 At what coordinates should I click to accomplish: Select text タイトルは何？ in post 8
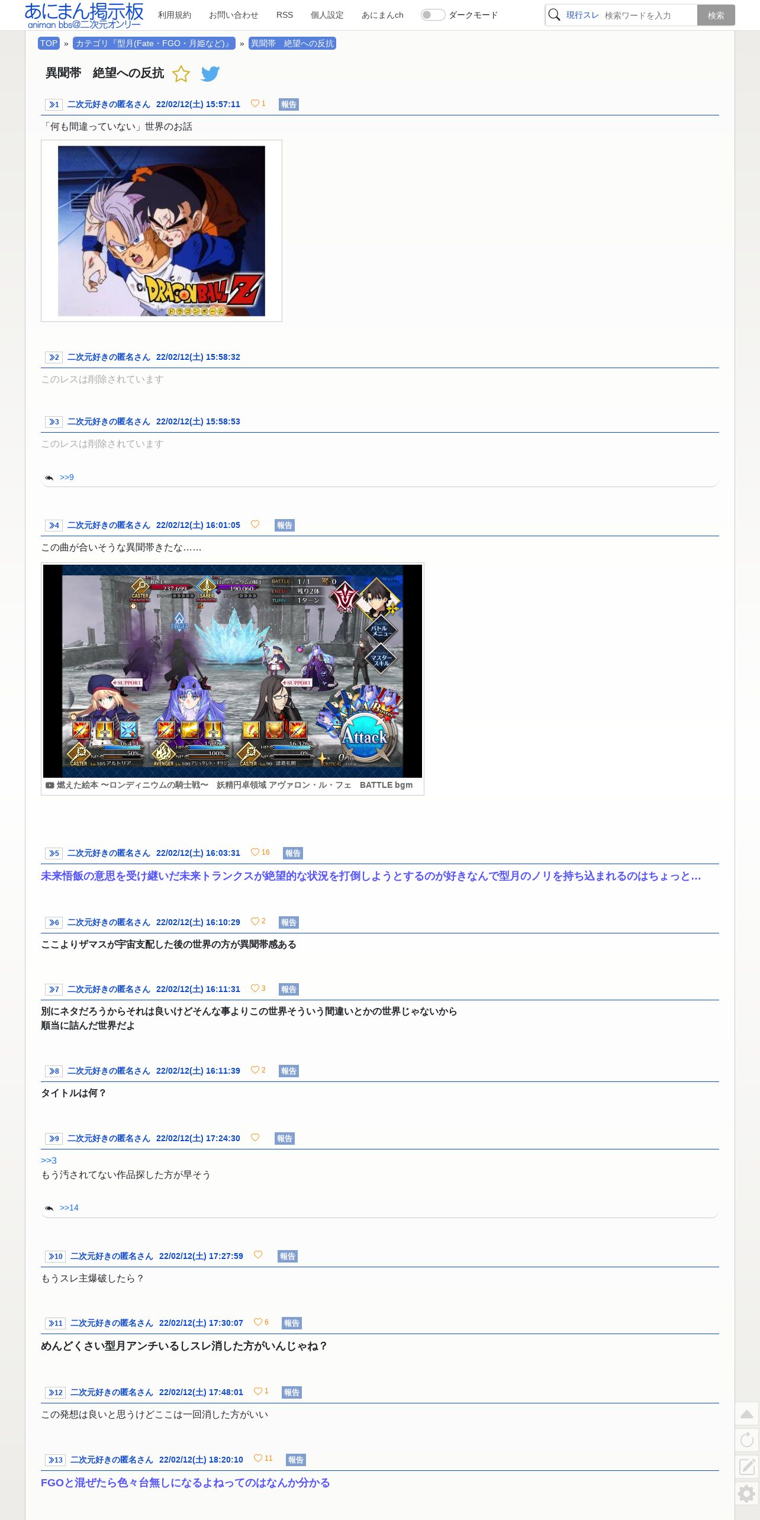pyautogui.click(x=73, y=1093)
